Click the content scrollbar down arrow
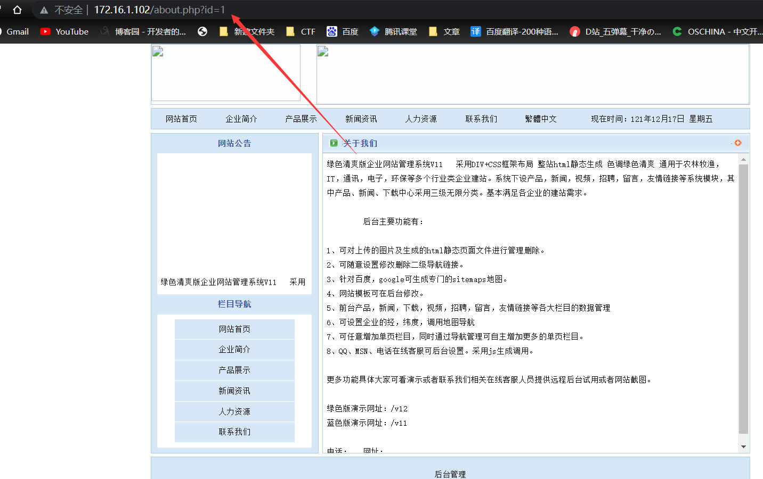 pos(743,447)
